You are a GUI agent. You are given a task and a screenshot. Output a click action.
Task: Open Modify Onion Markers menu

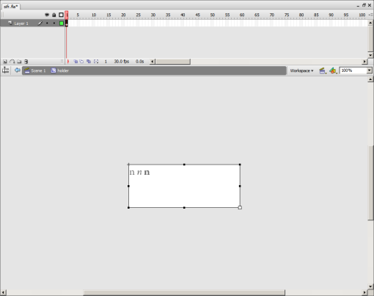96,62
